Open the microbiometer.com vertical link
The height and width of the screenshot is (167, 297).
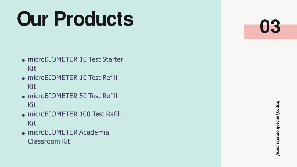coord(278,128)
